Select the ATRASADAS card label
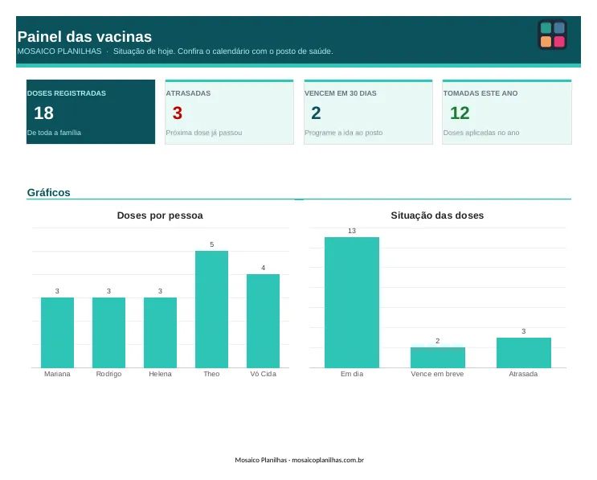 pyautogui.click(x=188, y=93)
